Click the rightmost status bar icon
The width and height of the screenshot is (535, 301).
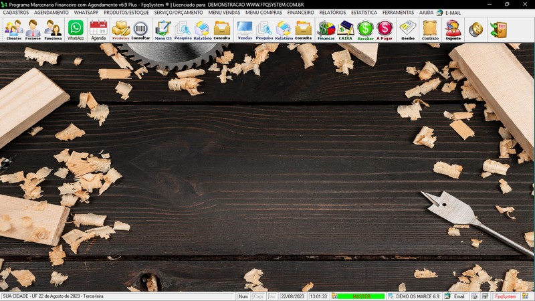[x=526, y=296]
